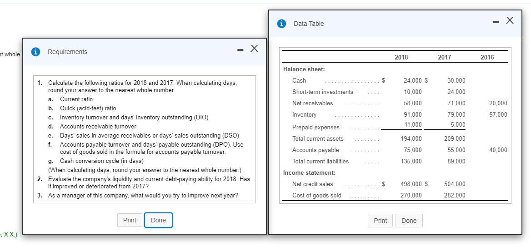Click the 2016 Accounts payable value 40,000

(x=498, y=150)
